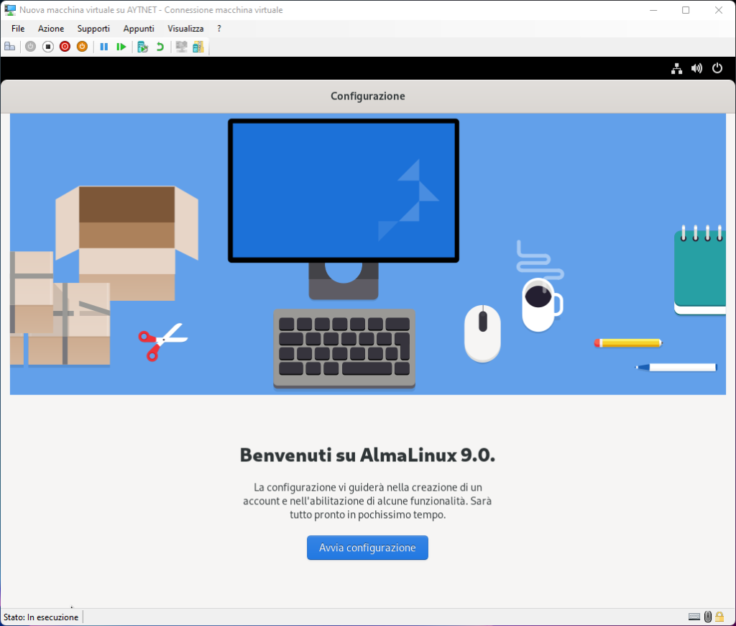Click the Share resources zipped icon

[x=198, y=47]
